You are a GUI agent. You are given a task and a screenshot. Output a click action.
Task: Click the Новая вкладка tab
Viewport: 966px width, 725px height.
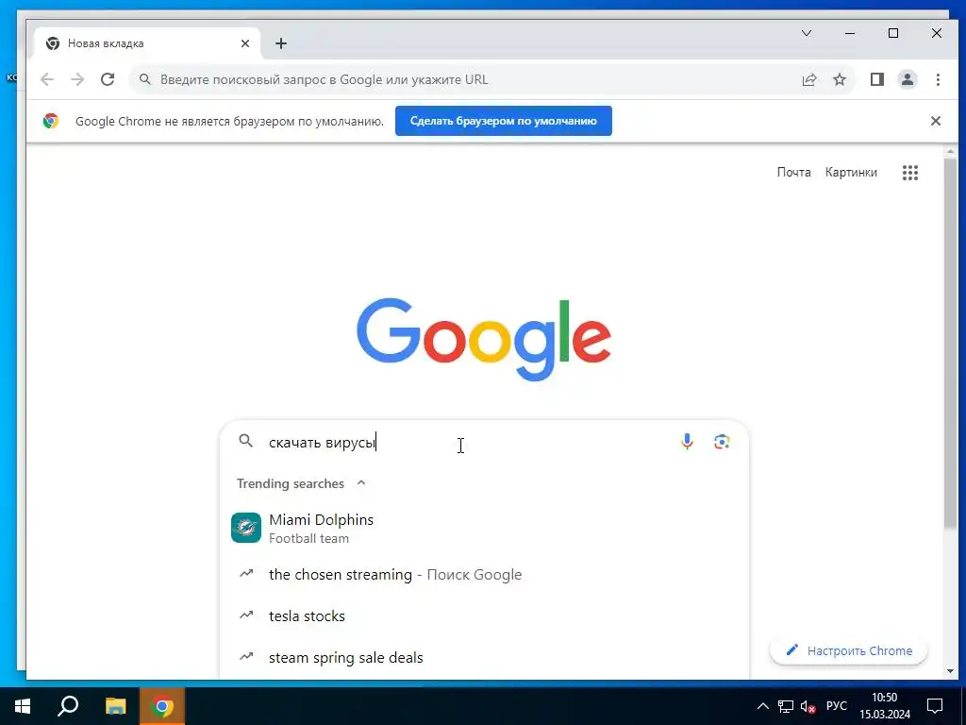point(148,43)
